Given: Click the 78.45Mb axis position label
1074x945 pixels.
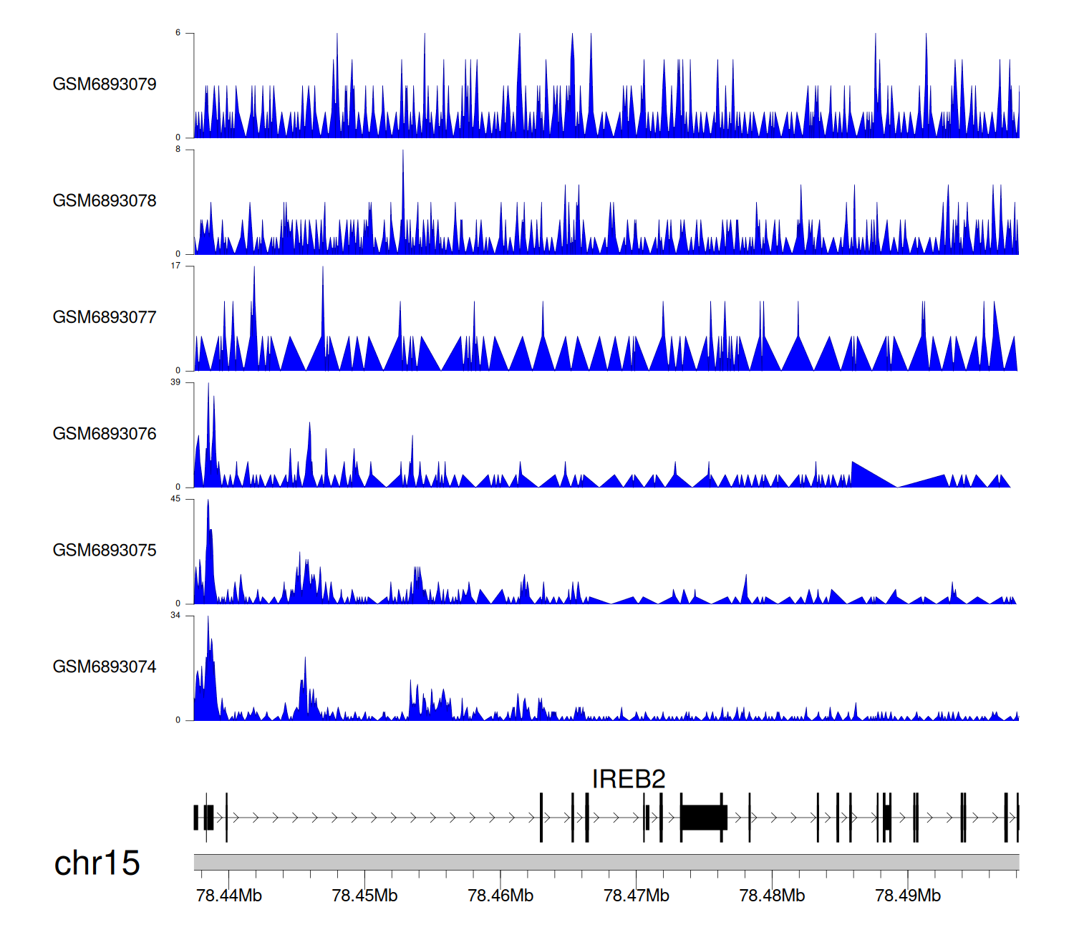Looking at the screenshot, I should 364,896.
